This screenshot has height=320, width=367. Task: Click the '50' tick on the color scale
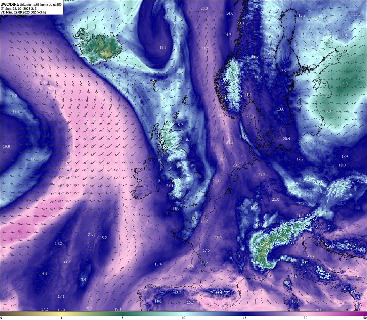click(x=364, y=318)
